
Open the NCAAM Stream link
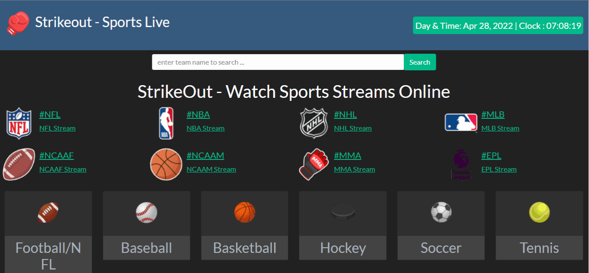(211, 169)
